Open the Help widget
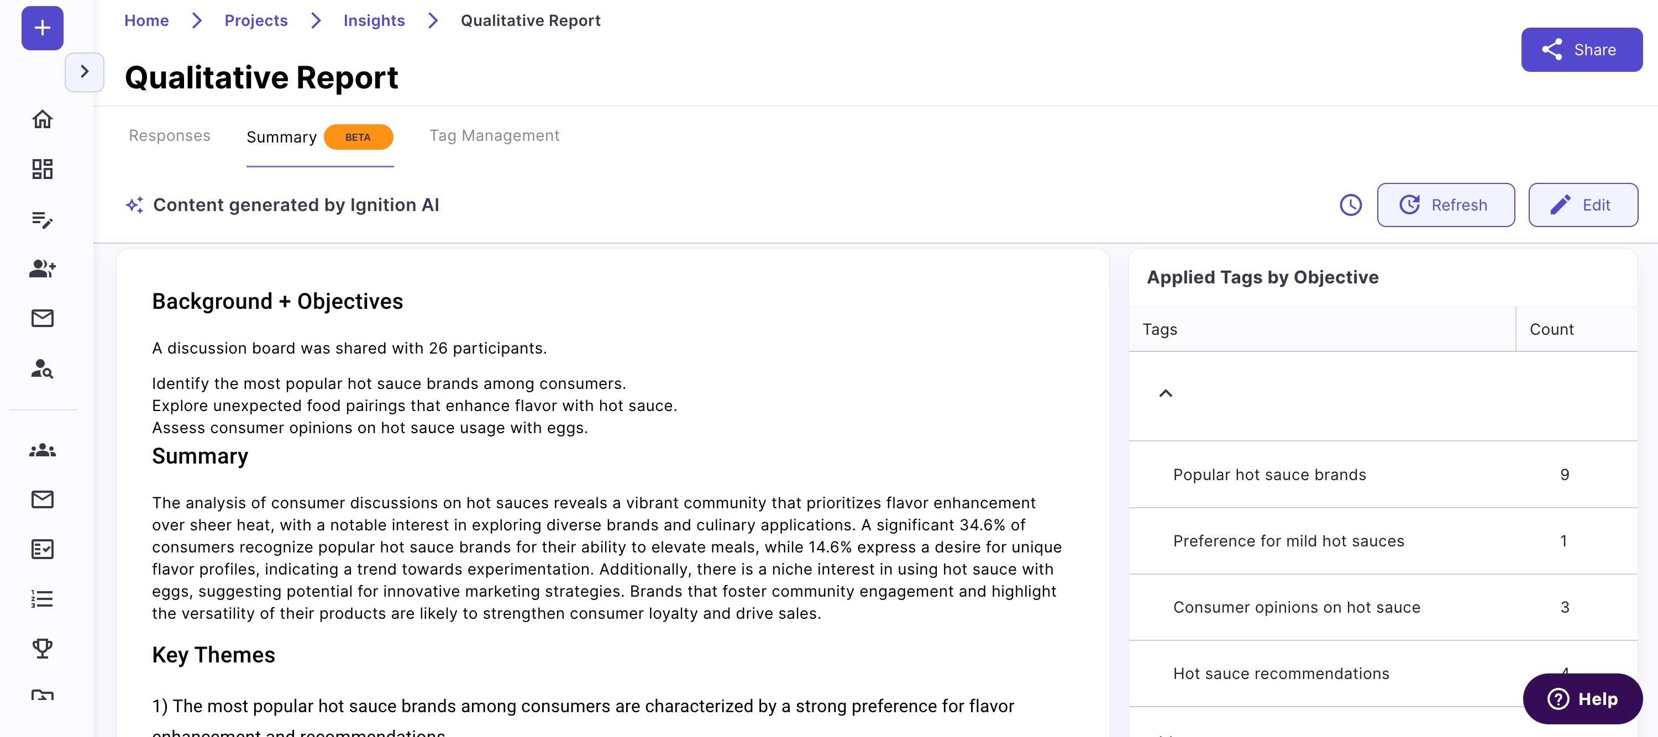1658x737 pixels. (x=1582, y=698)
